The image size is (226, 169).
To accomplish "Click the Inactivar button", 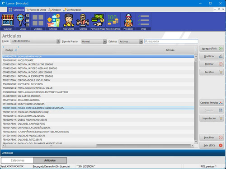I will (x=212, y=137).
